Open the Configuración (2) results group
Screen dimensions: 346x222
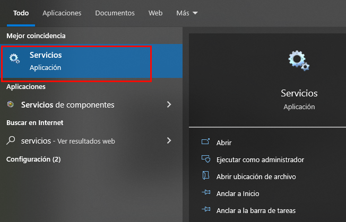(x=33, y=159)
